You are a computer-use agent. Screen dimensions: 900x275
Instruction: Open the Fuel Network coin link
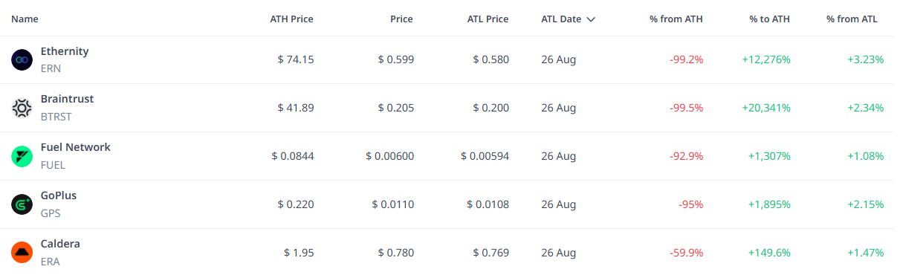[x=76, y=147]
